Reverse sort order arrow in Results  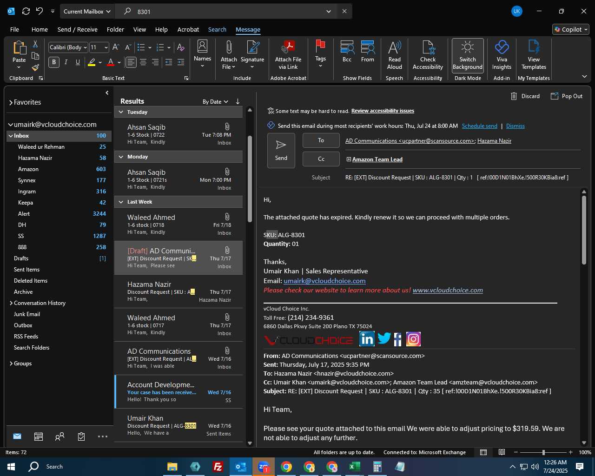[x=238, y=101]
